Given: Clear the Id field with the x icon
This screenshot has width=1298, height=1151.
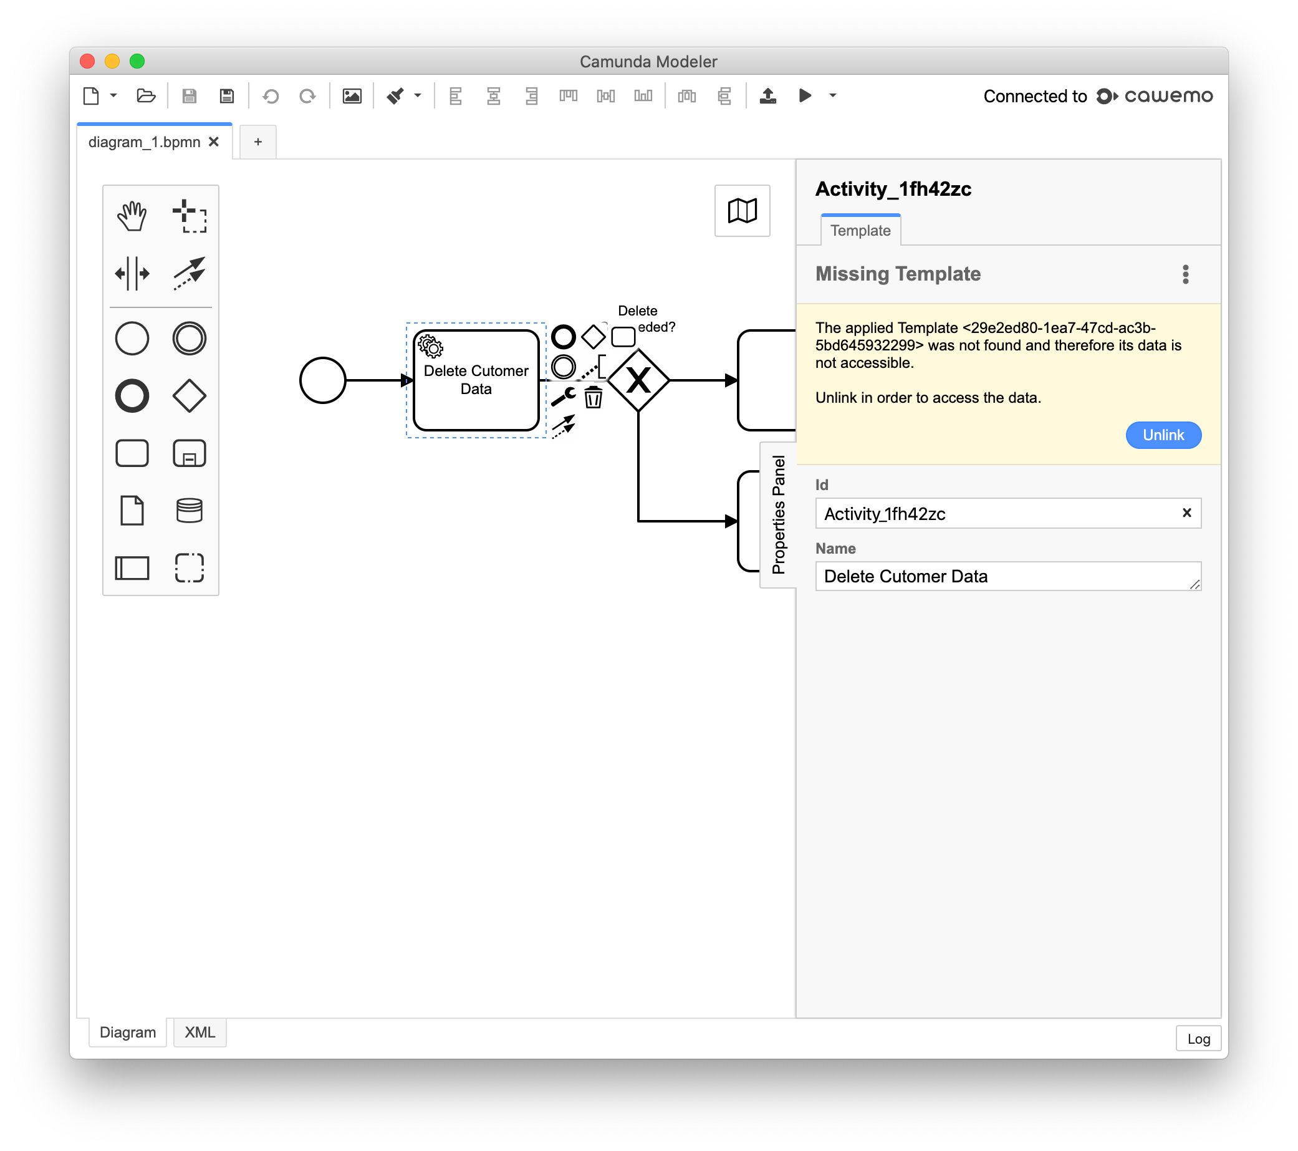Looking at the screenshot, I should [x=1186, y=513].
